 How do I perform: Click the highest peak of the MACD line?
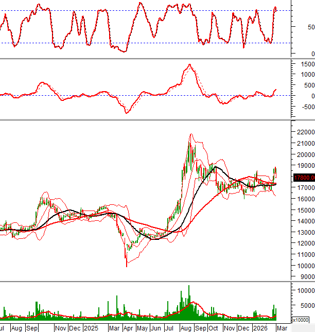(189, 65)
